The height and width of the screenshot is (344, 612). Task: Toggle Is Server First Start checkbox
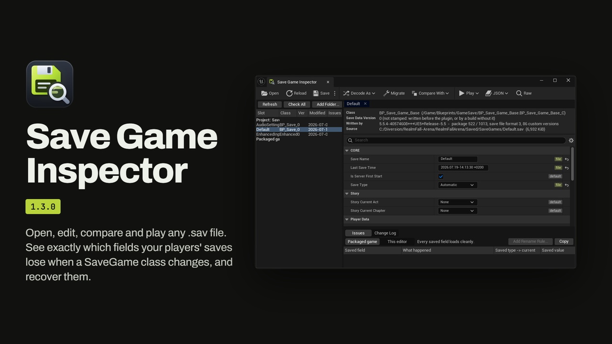[x=441, y=176]
